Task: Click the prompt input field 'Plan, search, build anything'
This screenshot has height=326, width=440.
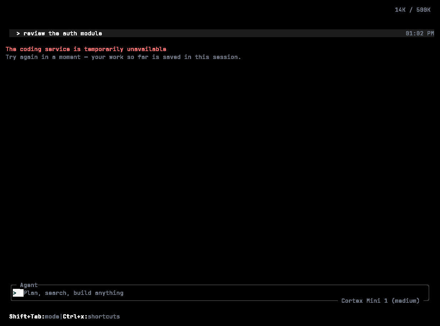Action: 220,293
